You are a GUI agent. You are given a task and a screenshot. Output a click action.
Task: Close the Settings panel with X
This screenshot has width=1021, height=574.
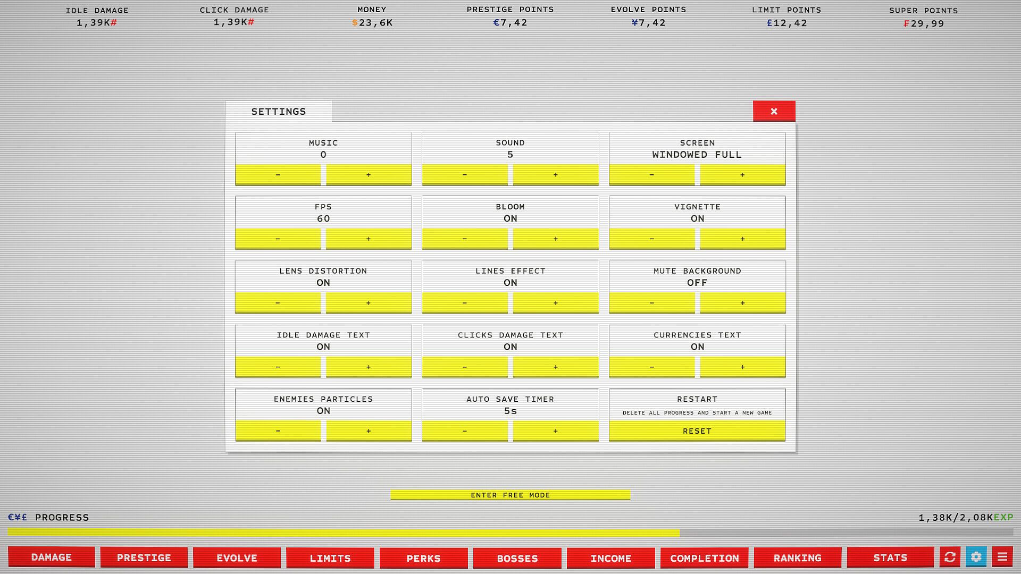tap(774, 111)
